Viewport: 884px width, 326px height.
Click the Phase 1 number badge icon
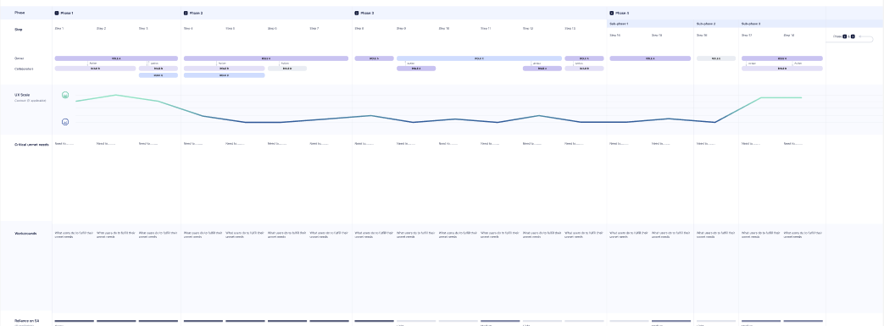(x=57, y=13)
